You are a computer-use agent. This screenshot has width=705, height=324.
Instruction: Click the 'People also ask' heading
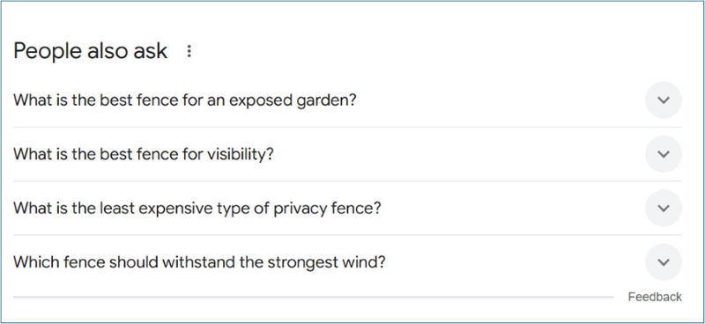(x=91, y=51)
